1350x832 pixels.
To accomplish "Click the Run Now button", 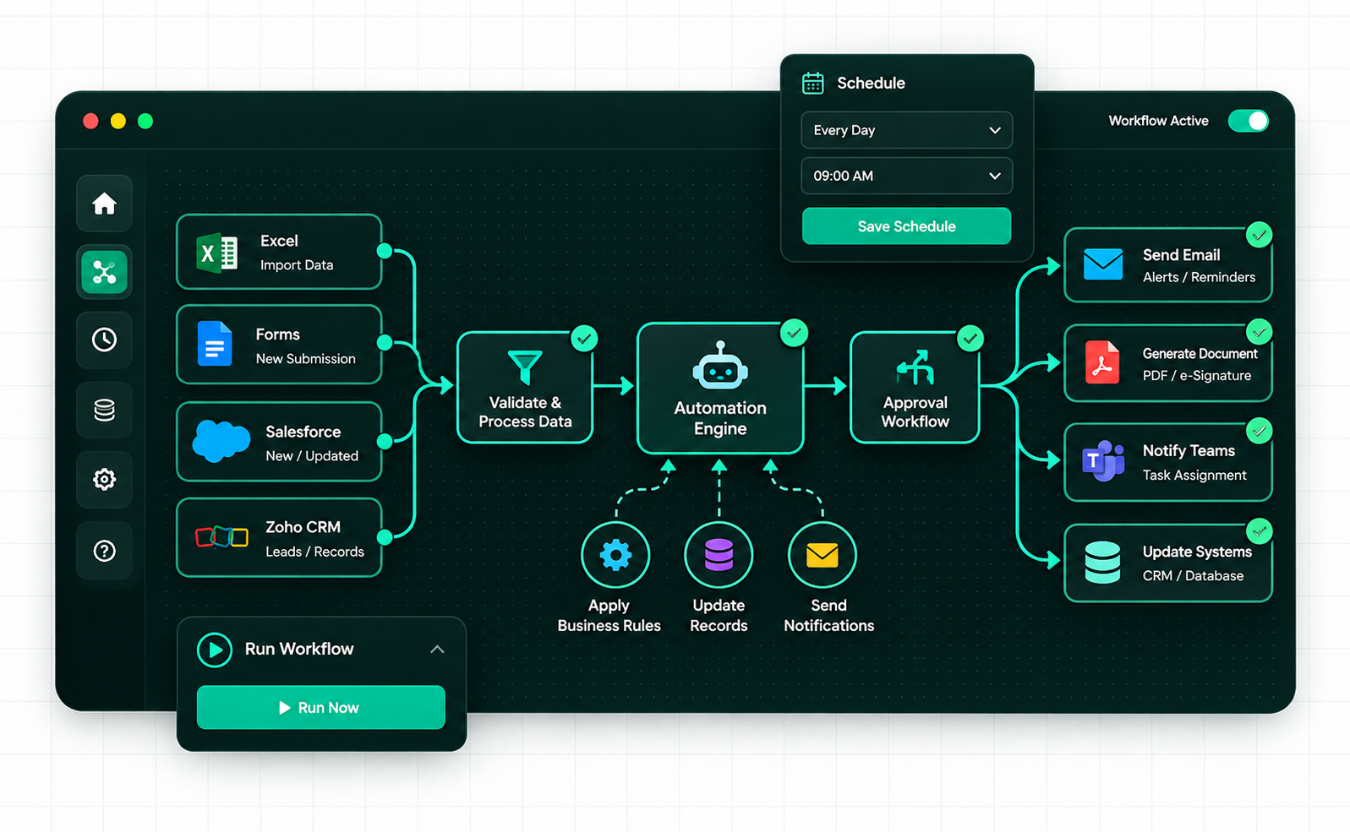I will 320,707.
